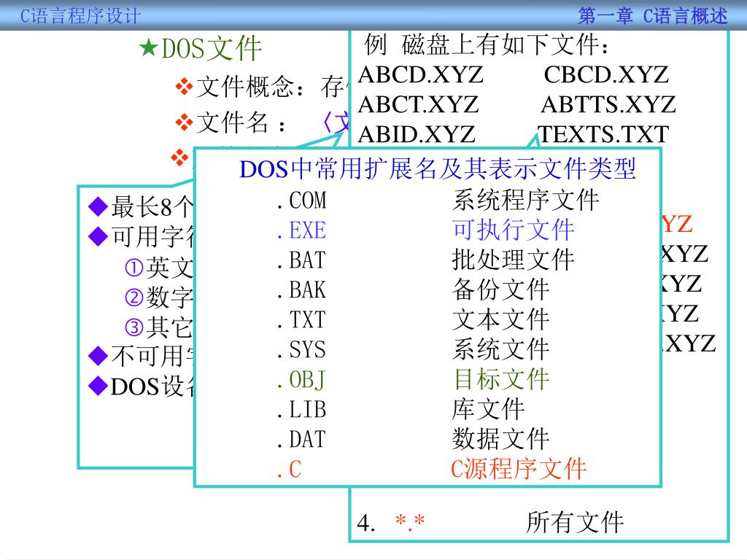Click the .SYS extension entry

pos(301,350)
